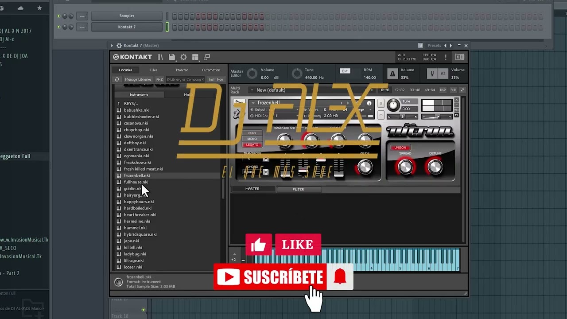This screenshot has width=567, height=319.
Task: Open the reference tone A3 note selector
Action: coord(443,74)
